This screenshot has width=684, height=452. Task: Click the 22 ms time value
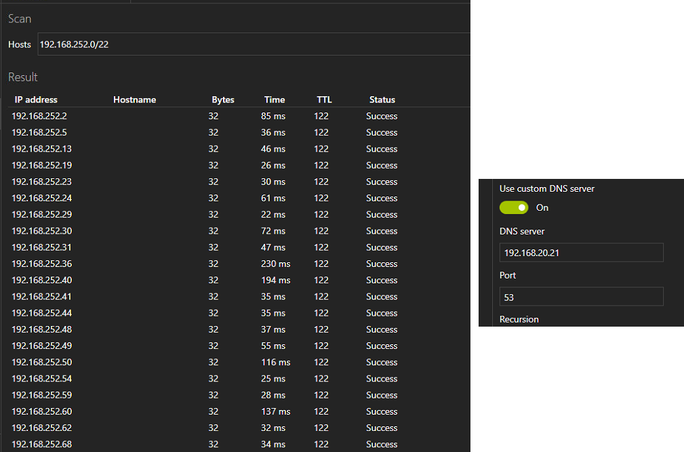click(273, 214)
